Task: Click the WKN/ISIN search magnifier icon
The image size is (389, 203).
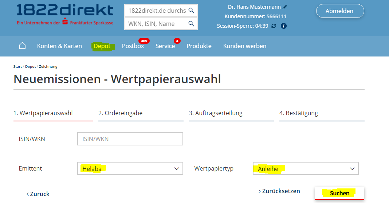Action: (x=191, y=24)
